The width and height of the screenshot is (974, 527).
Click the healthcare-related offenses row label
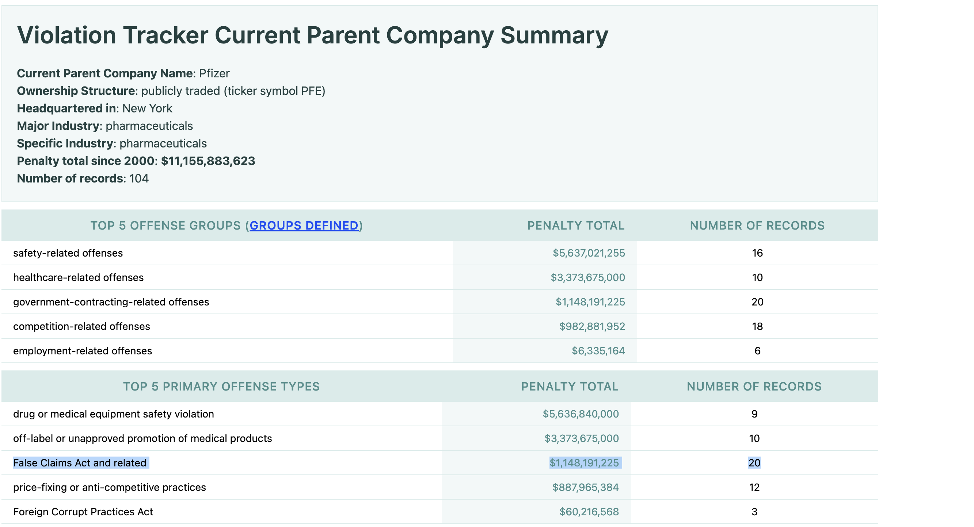pyautogui.click(x=78, y=278)
